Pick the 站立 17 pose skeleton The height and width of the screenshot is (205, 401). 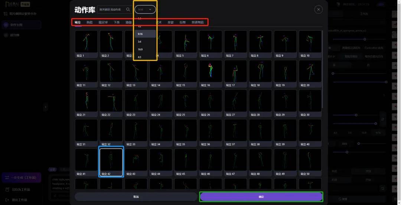point(235,71)
